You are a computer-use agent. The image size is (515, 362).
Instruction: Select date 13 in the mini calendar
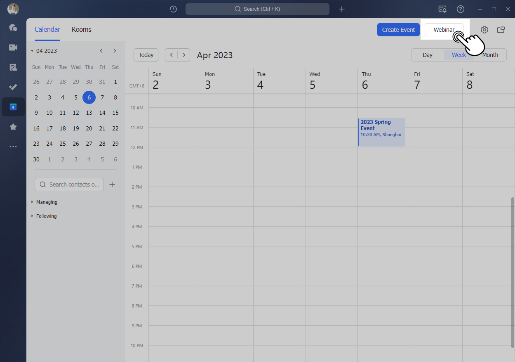tap(89, 113)
